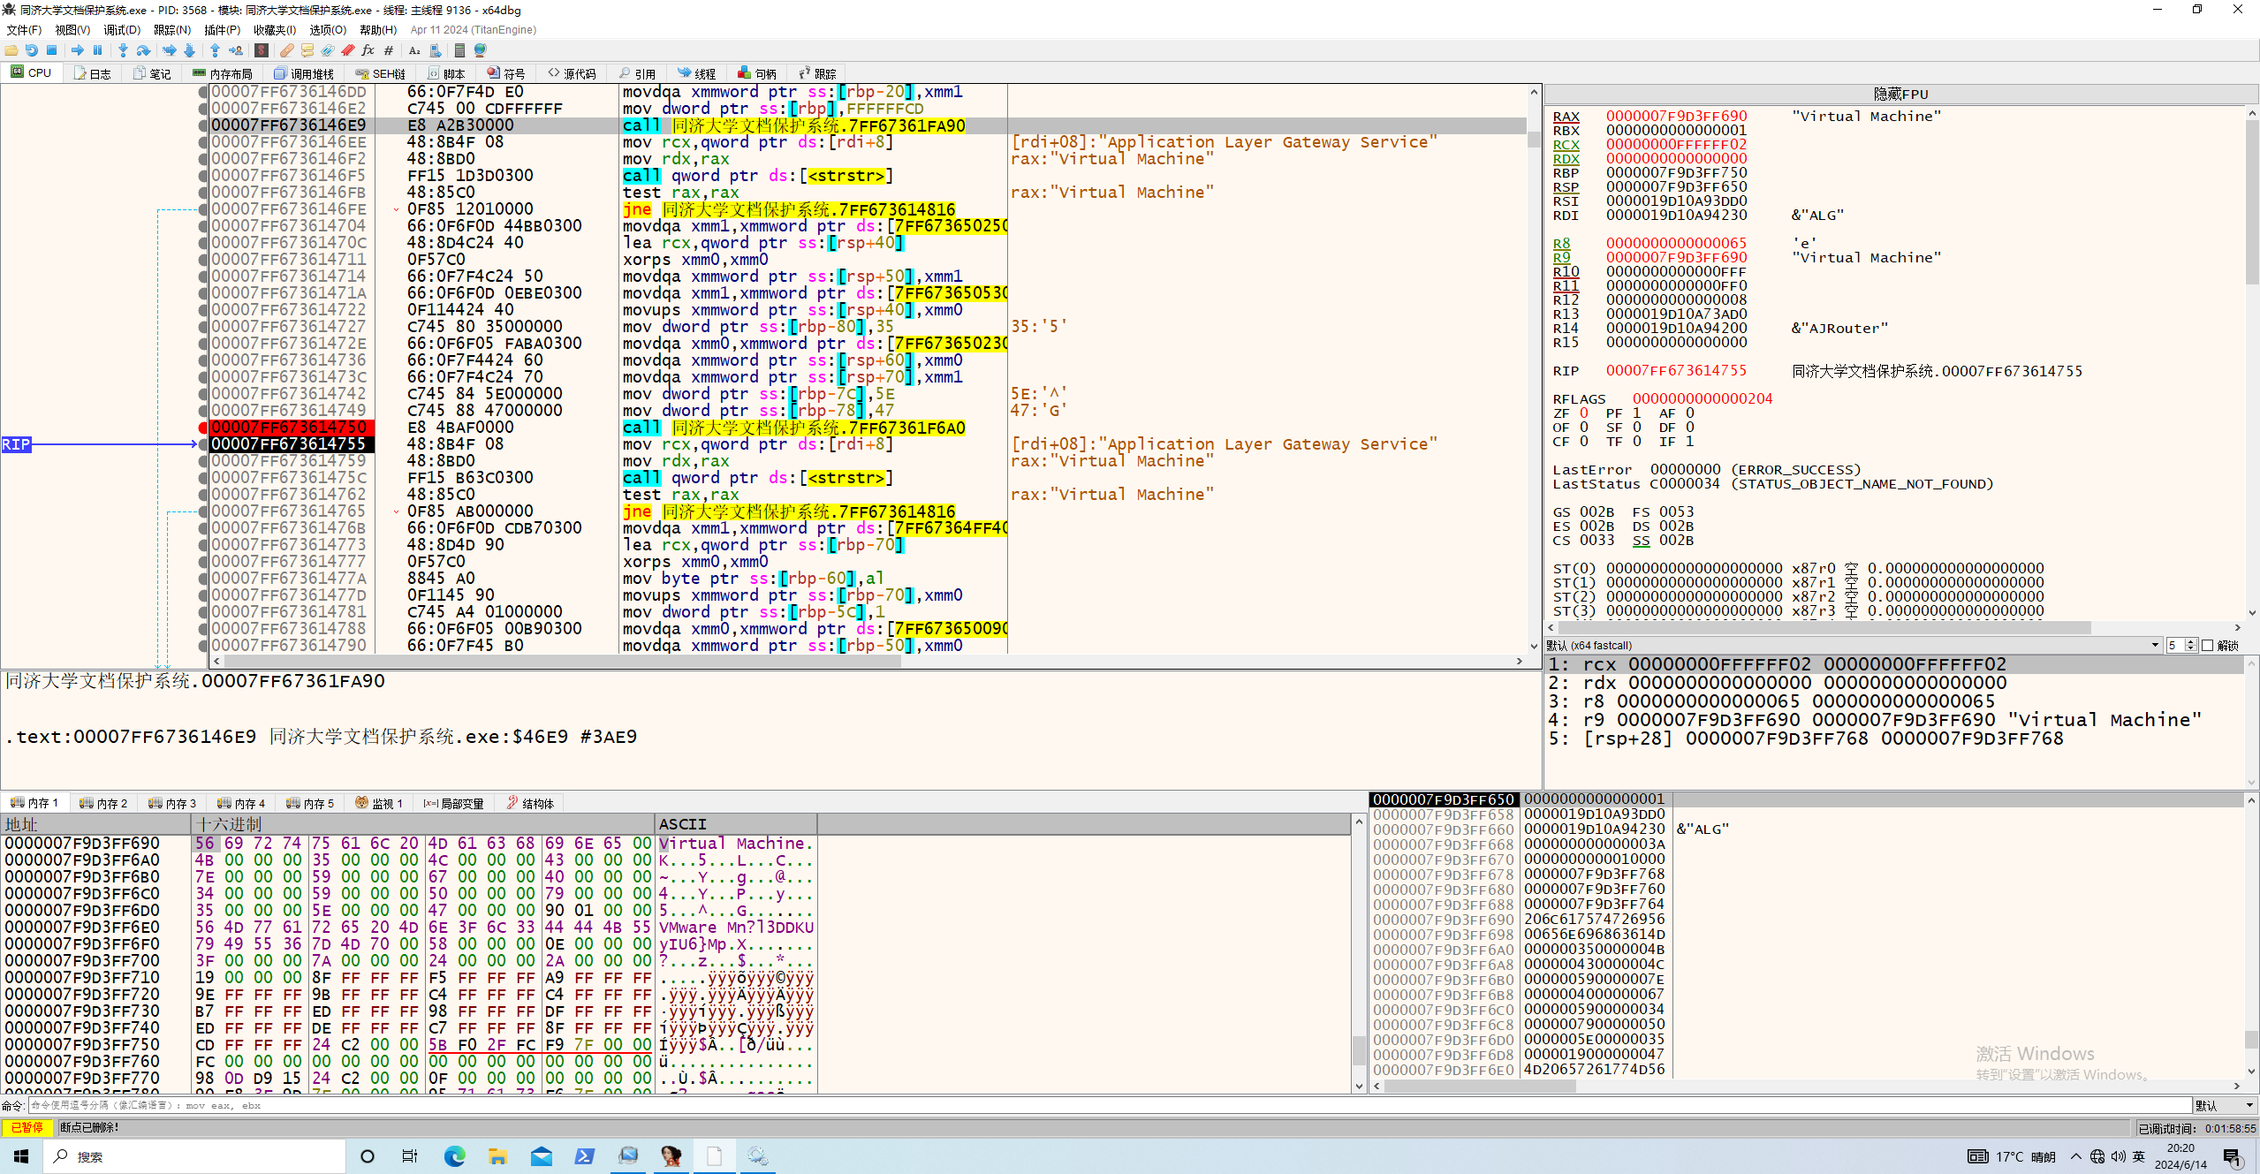Viewport: 2260px width, 1174px height.
Task: Open the 局部变量 locals tab
Action: [x=454, y=803]
